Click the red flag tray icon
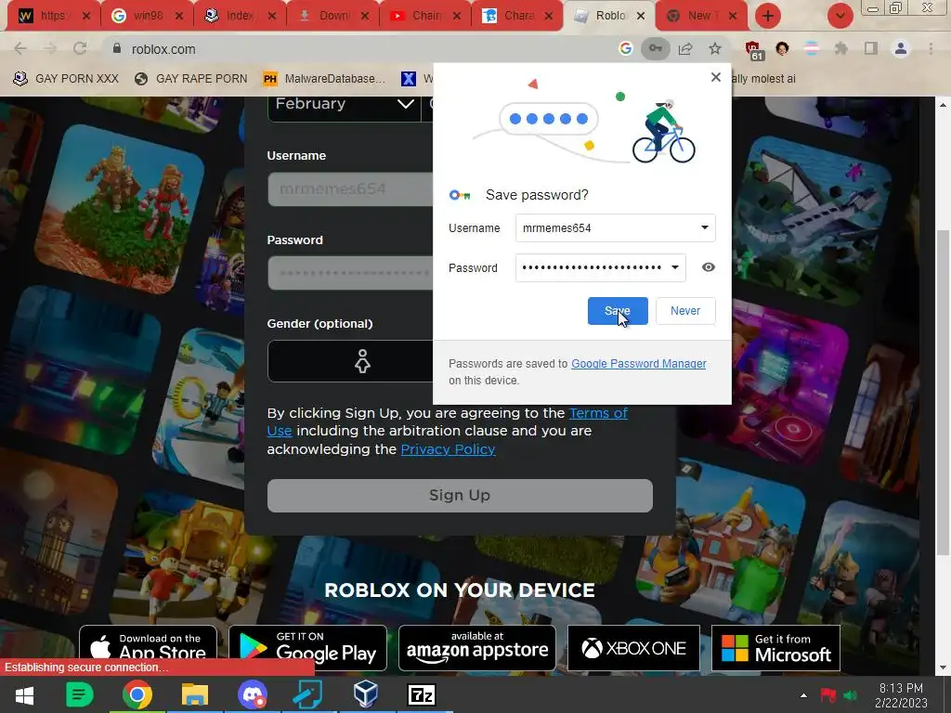 [x=827, y=694]
